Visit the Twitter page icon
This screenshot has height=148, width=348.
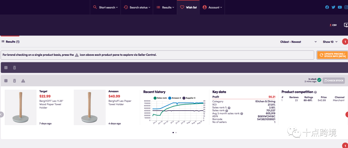[333, 7]
